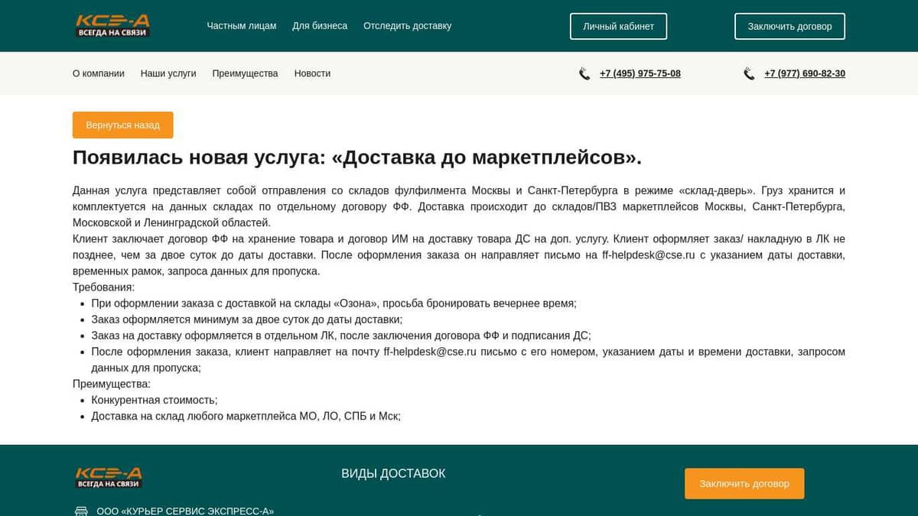The height and width of the screenshot is (516, 918).
Task: Click the store icon next to ООО «КУРЬЕР СЕРВИС ЭКСПРЕСС-А»
Action: (81, 511)
